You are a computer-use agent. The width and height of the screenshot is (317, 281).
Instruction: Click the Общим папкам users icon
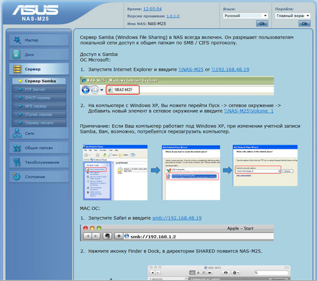pyautogui.click(x=17, y=148)
